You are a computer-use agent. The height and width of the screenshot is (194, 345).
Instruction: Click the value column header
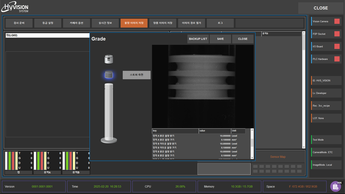215,131
